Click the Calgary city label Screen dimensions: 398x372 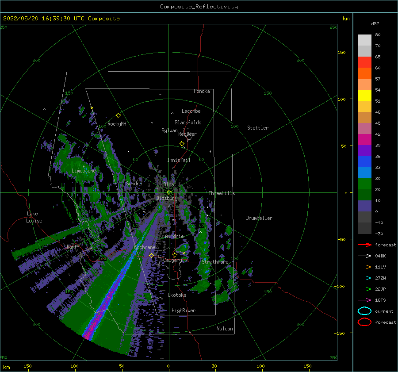(172, 260)
